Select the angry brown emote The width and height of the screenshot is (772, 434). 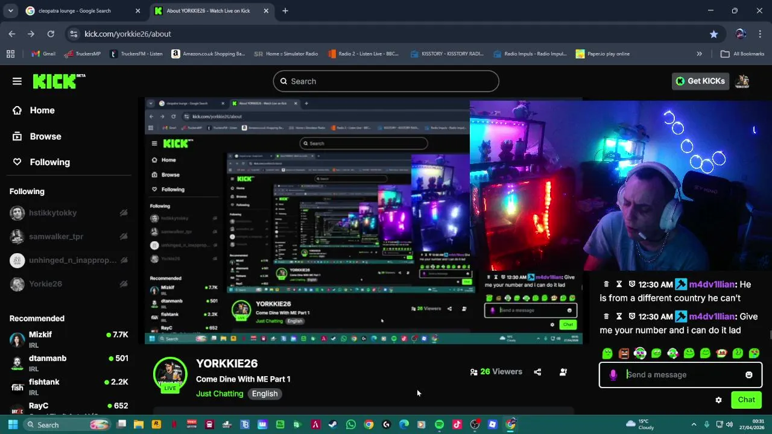click(x=624, y=353)
